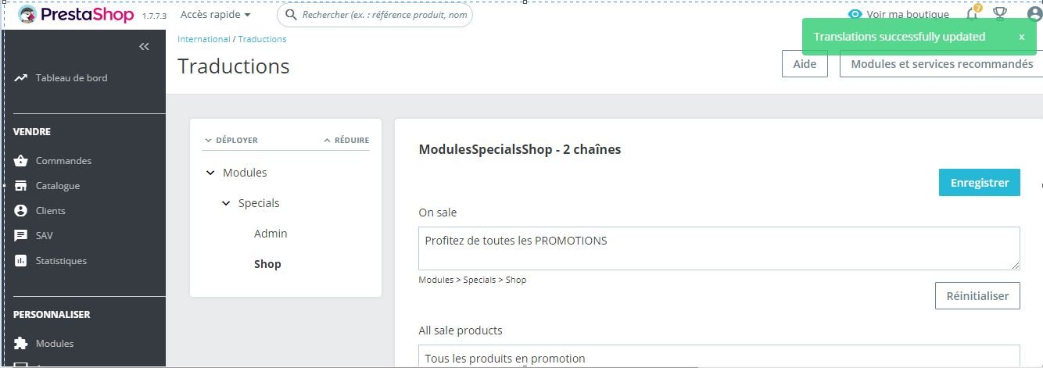Screen dimensions: 1043x368
Task: Click the Enregistrer button
Action: coord(980,182)
